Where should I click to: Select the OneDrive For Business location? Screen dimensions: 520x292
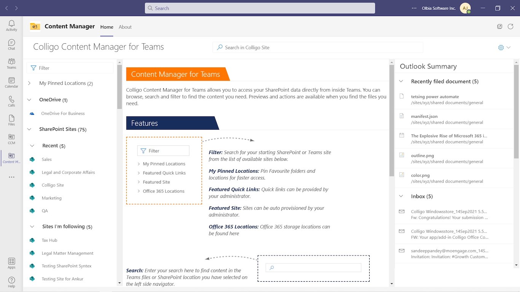pos(63,113)
